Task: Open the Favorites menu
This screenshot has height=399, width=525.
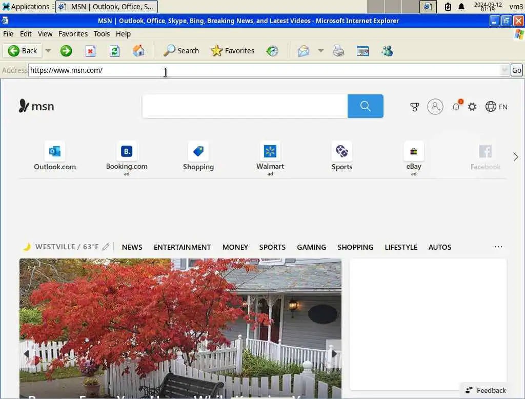Action: click(73, 34)
